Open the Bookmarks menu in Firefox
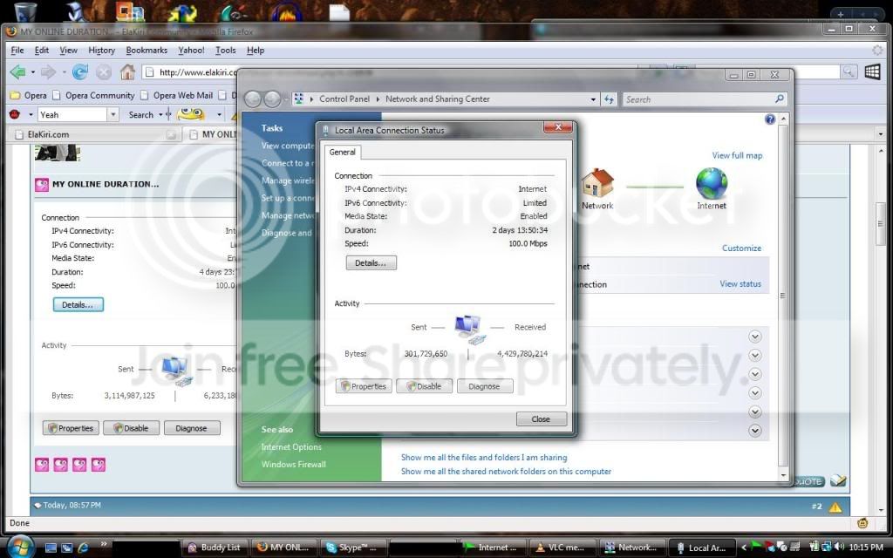This screenshot has width=893, height=558. (x=147, y=50)
